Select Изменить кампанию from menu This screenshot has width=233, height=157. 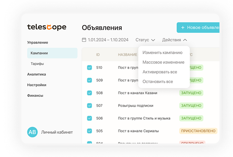click(162, 52)
